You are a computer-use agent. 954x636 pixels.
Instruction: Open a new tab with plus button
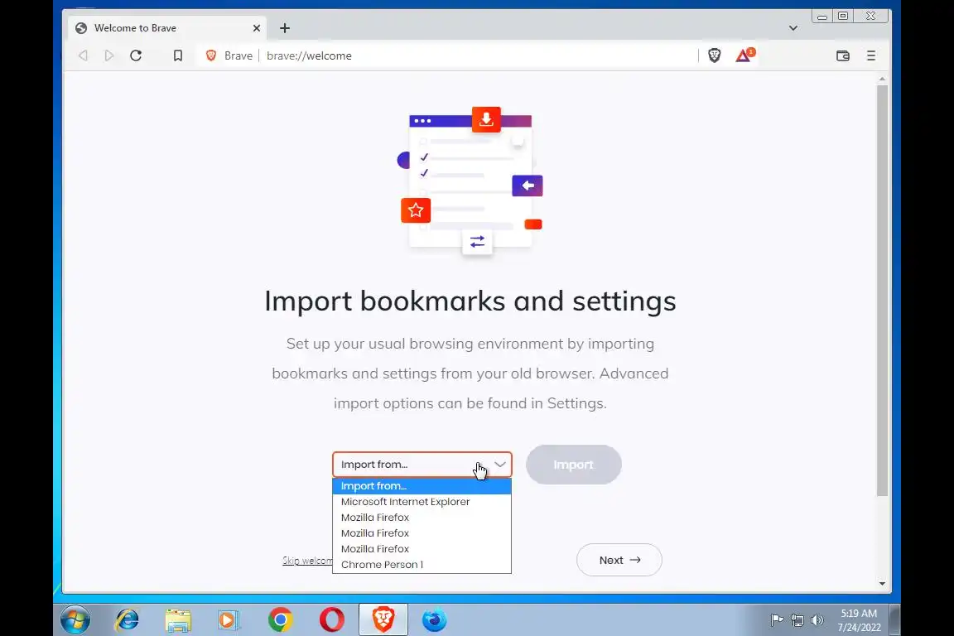pos(285,28)
